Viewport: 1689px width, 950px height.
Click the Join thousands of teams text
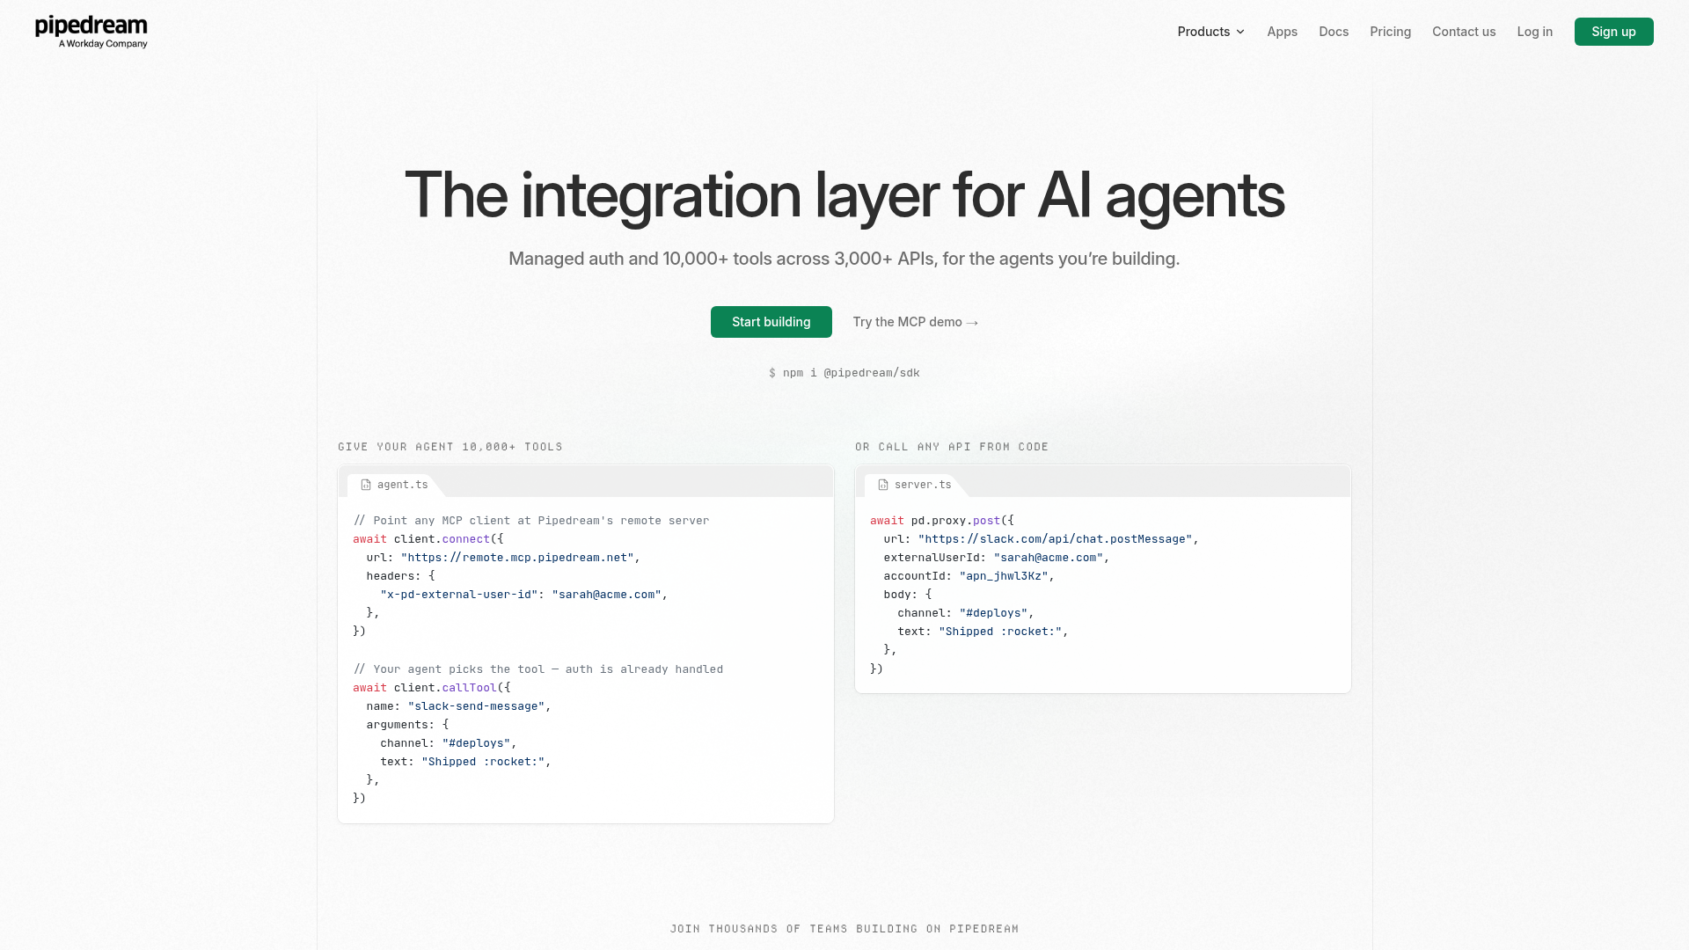point(844,929)
